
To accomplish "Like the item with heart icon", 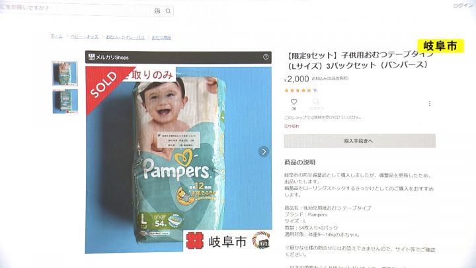I will click(294, 102).
